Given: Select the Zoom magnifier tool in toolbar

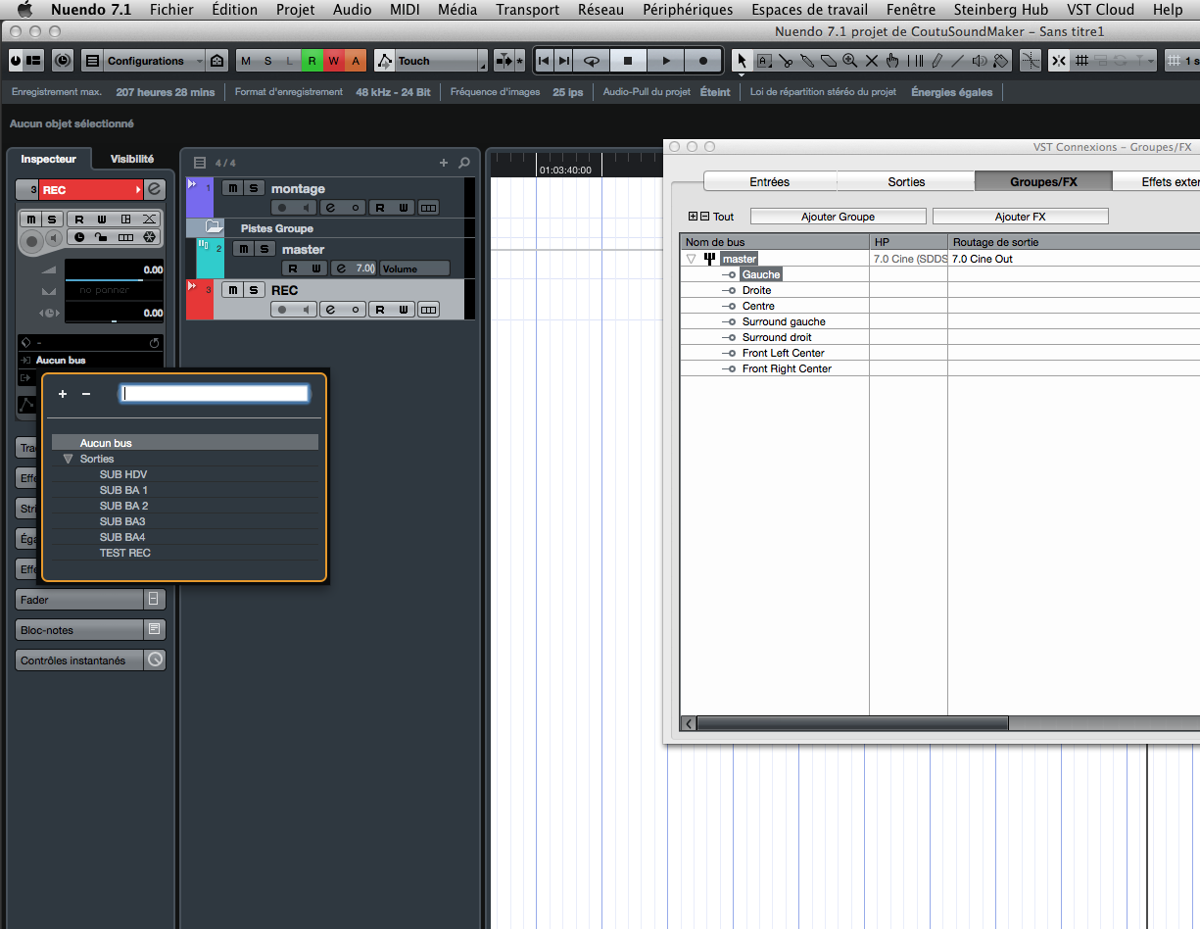Looking at the screenshot, I should (x=850, y=61).
